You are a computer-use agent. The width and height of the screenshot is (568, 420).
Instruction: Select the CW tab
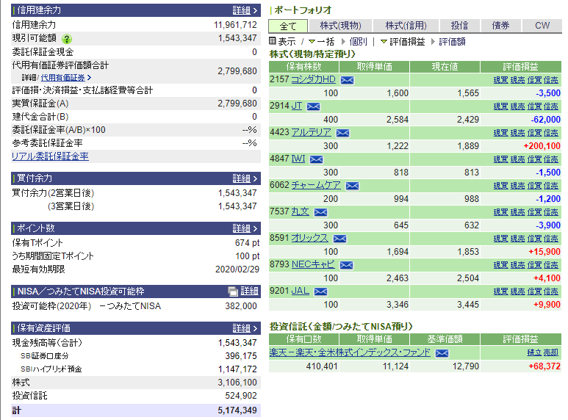coord(542,26)
